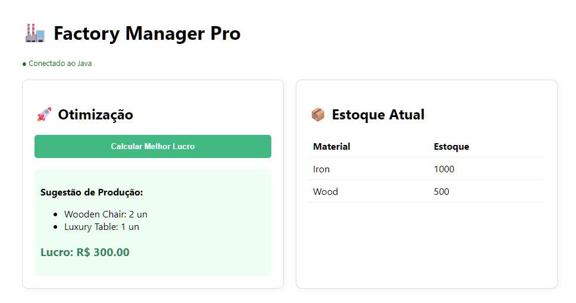Image resolution: width=576 pixels, height=303 pixels.
Task: Click the Material column header
Action: click(x=331, y=147)
